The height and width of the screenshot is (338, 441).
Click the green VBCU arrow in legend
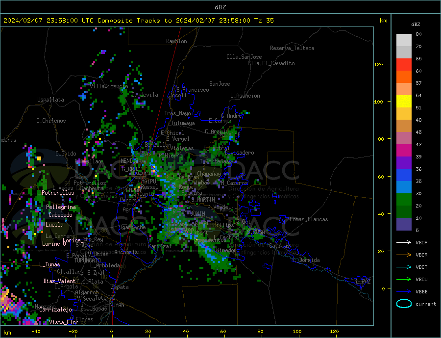tap(404, 280)
